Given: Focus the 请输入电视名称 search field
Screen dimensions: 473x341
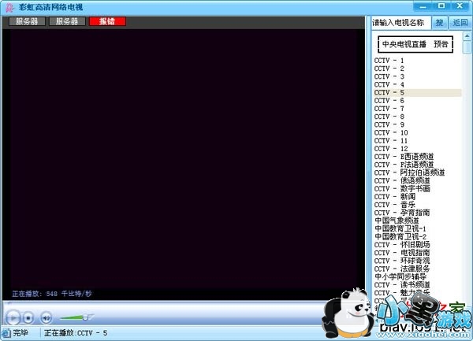Looking at the screenshot, I should pyautogui.click(x=400, y=23).
